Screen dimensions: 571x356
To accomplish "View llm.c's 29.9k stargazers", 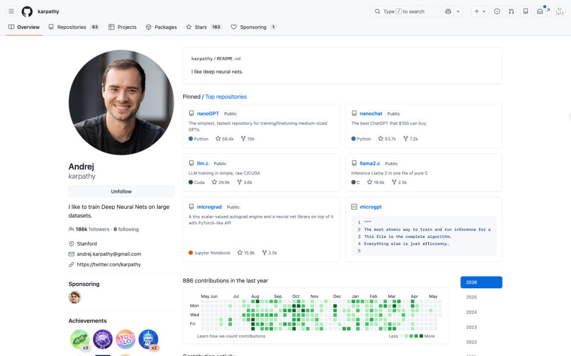I will pos(221,182).
